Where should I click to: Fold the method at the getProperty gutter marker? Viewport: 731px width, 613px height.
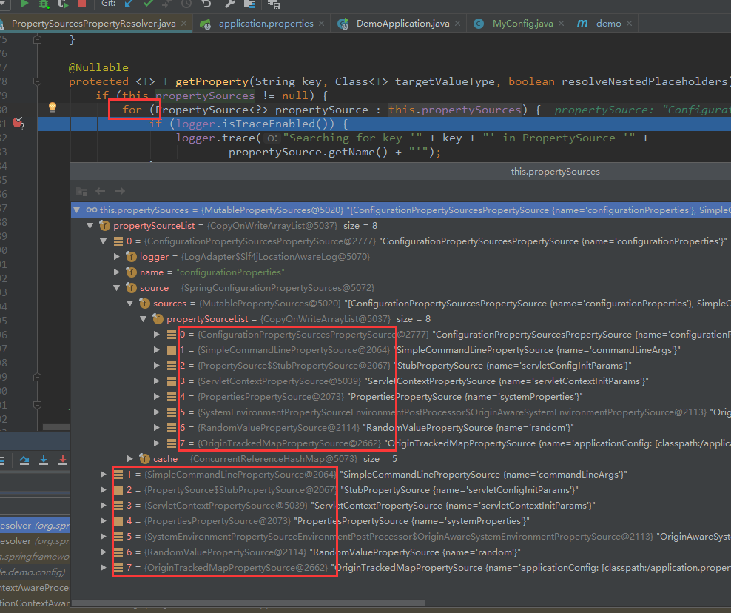click(38, 81)
